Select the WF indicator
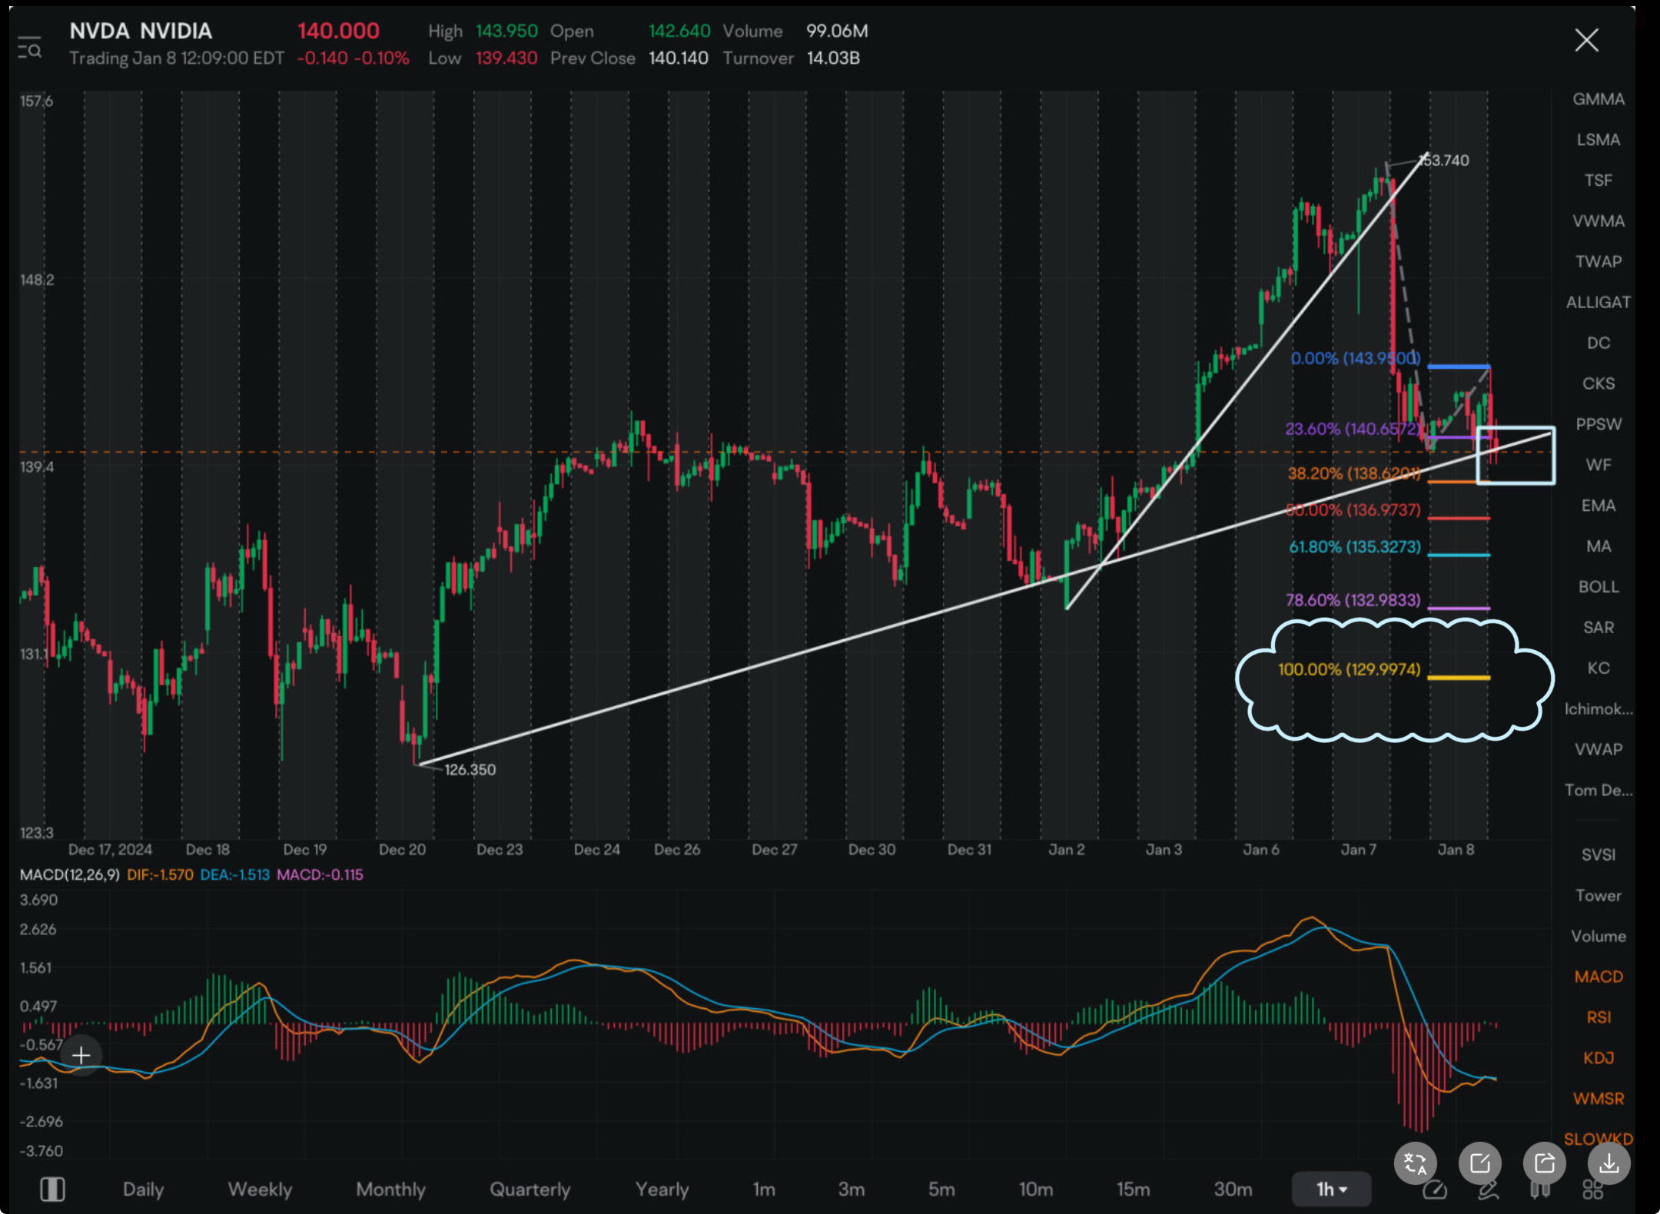 [x=1599, y=465]
